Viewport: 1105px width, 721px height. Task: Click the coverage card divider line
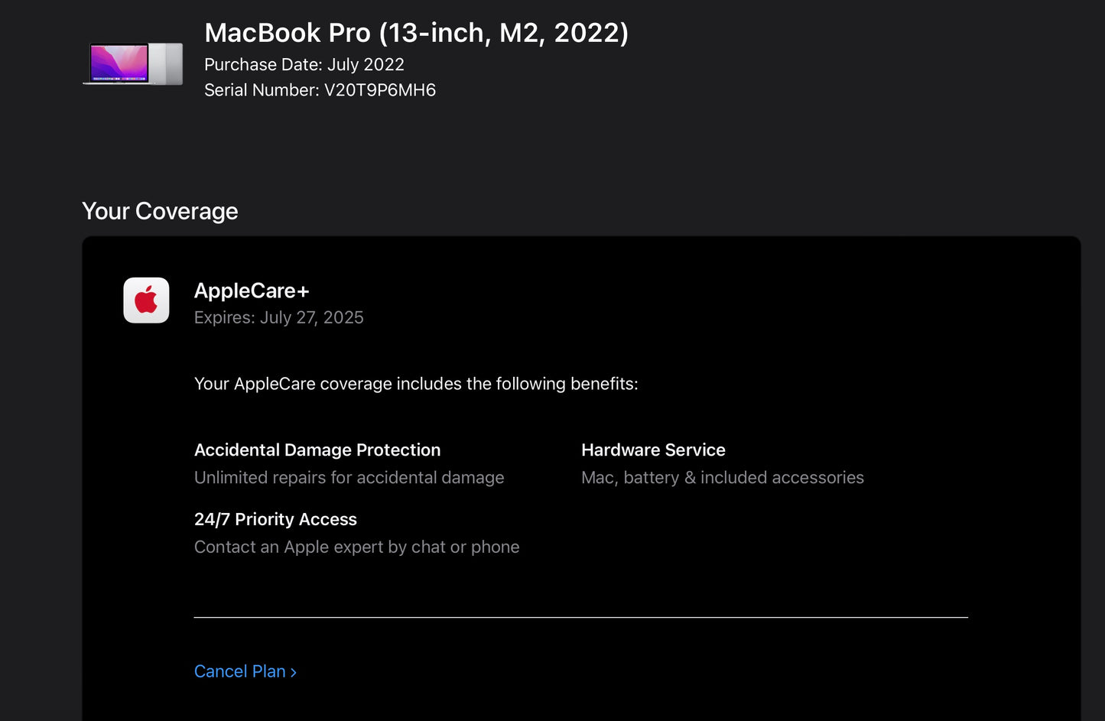click(581, 616)
